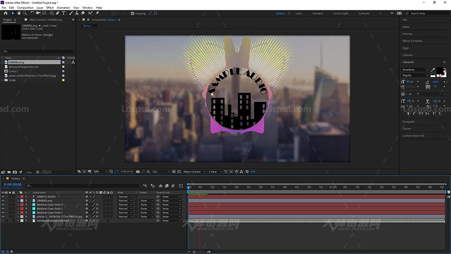Click the Project panel search field
This screenshot has height=254, width=451.
(x=38, y=51)
